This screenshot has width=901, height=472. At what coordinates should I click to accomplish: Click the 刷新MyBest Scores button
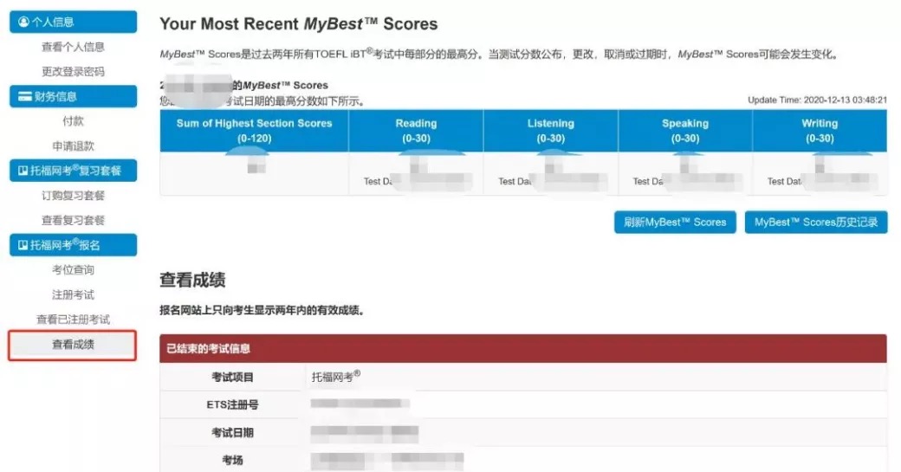pyautogui.click(x=675, y=223)
